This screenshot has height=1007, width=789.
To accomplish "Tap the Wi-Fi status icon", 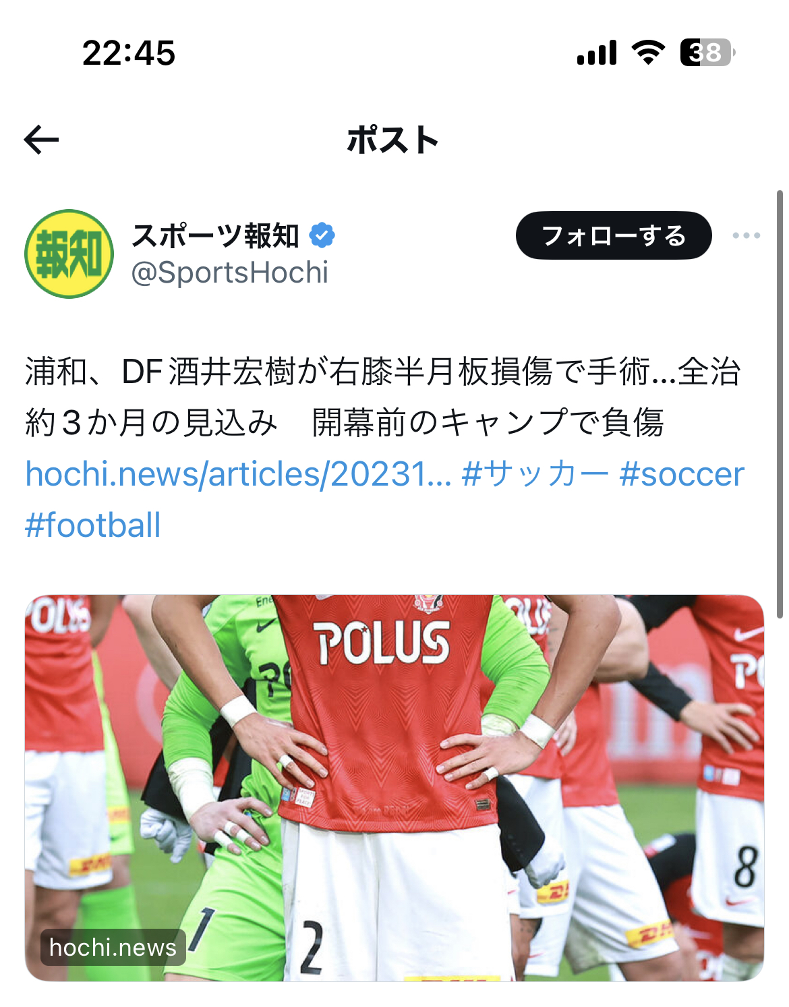I will point(648,52).
